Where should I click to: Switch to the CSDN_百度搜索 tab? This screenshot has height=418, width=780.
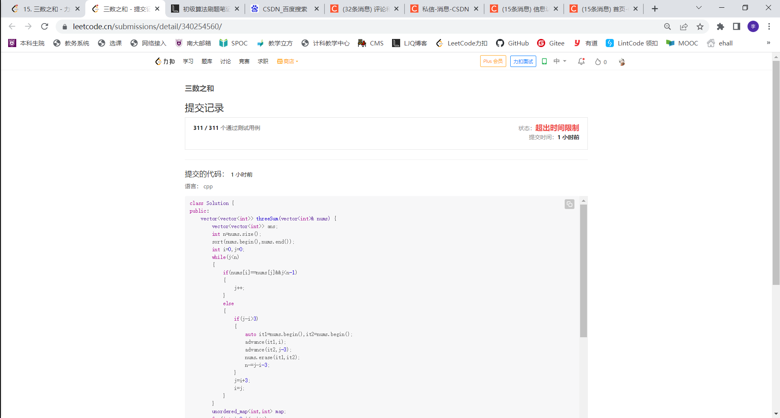[284, 8]
